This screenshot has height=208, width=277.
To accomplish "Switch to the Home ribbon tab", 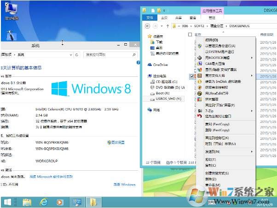I will (164, 17).
